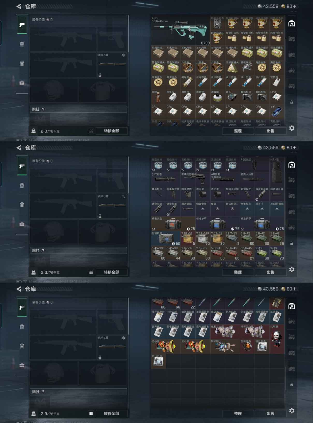Select the 3/7狙击 sniper scope attachment

(x=165, y=179)
